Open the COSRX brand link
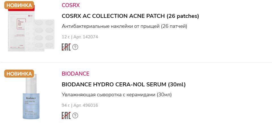 (x=71, y=5)
